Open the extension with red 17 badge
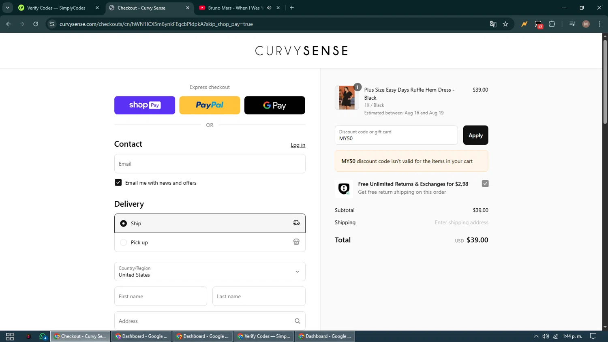Viewport: 608px width, 342px height. pos(538,24)
